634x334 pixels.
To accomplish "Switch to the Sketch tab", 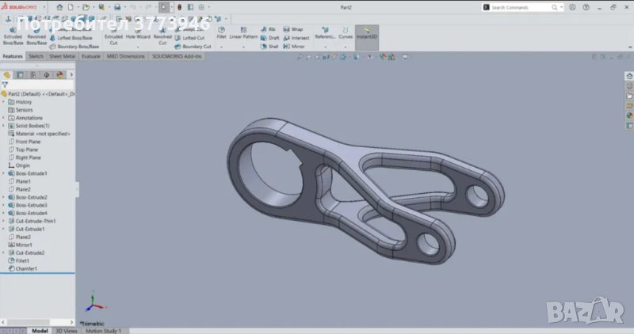I will [x=36, y=56].
